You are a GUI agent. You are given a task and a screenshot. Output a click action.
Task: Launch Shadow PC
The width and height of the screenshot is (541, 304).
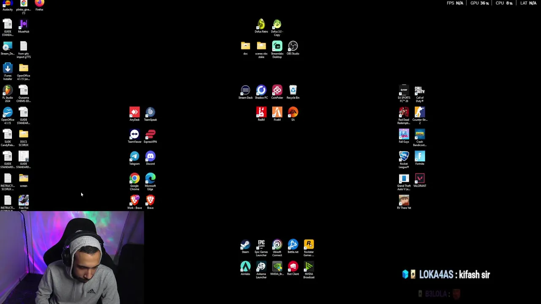coord(261,92)
